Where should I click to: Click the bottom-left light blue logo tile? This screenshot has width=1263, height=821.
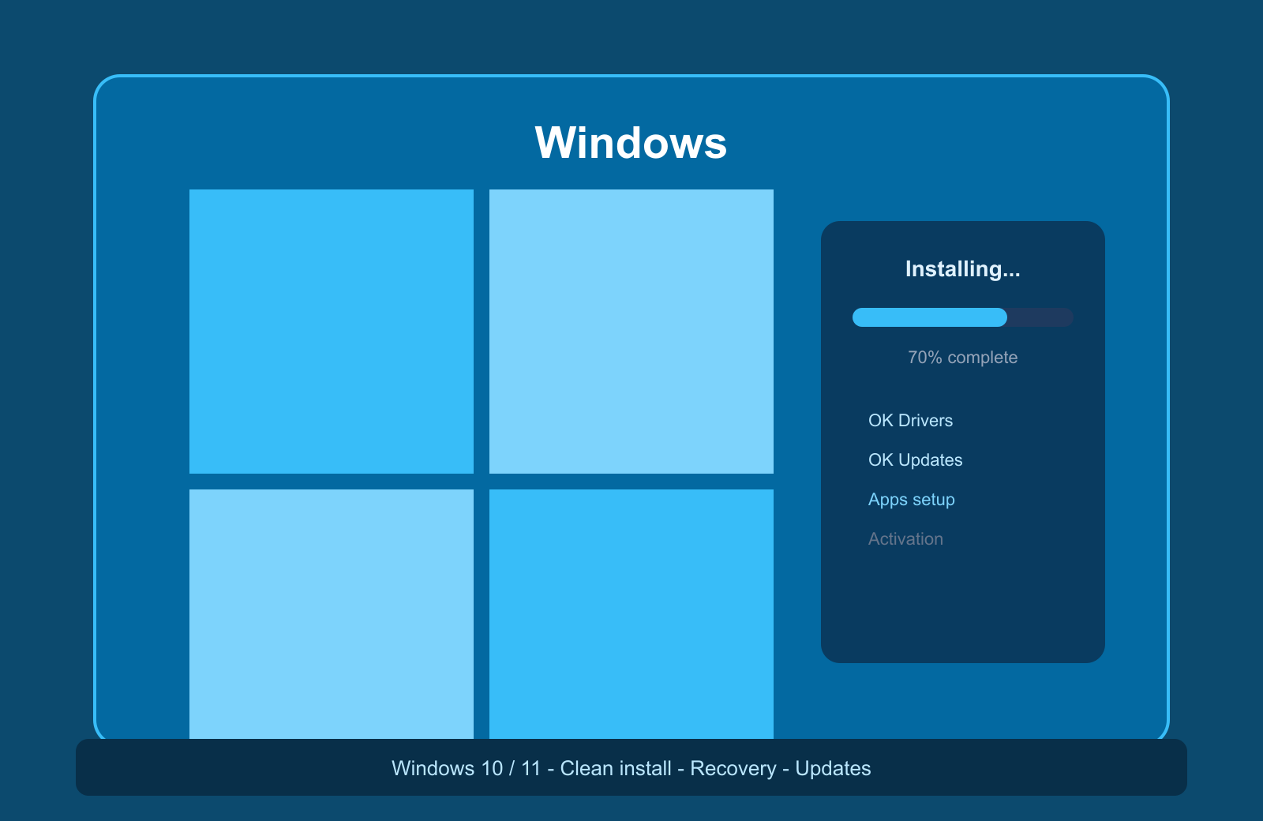click(x=332, y=614)
